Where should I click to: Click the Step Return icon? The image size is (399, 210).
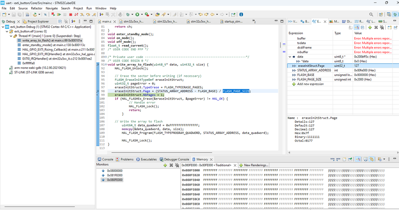click(94, 14)
